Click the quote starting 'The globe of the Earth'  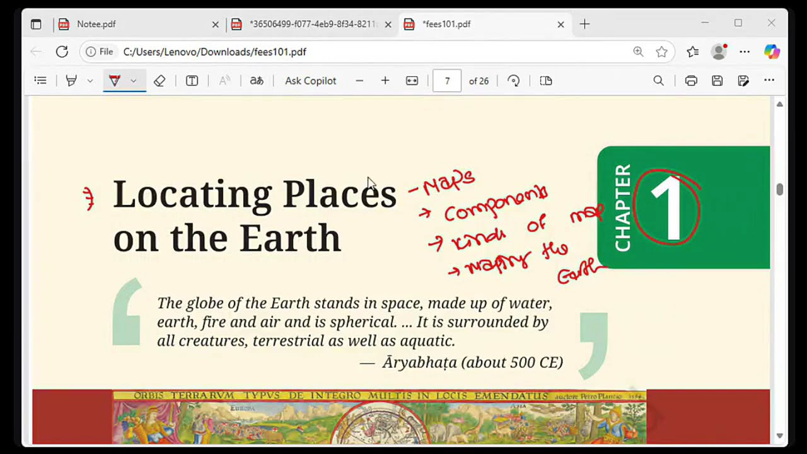coord(354,322)
